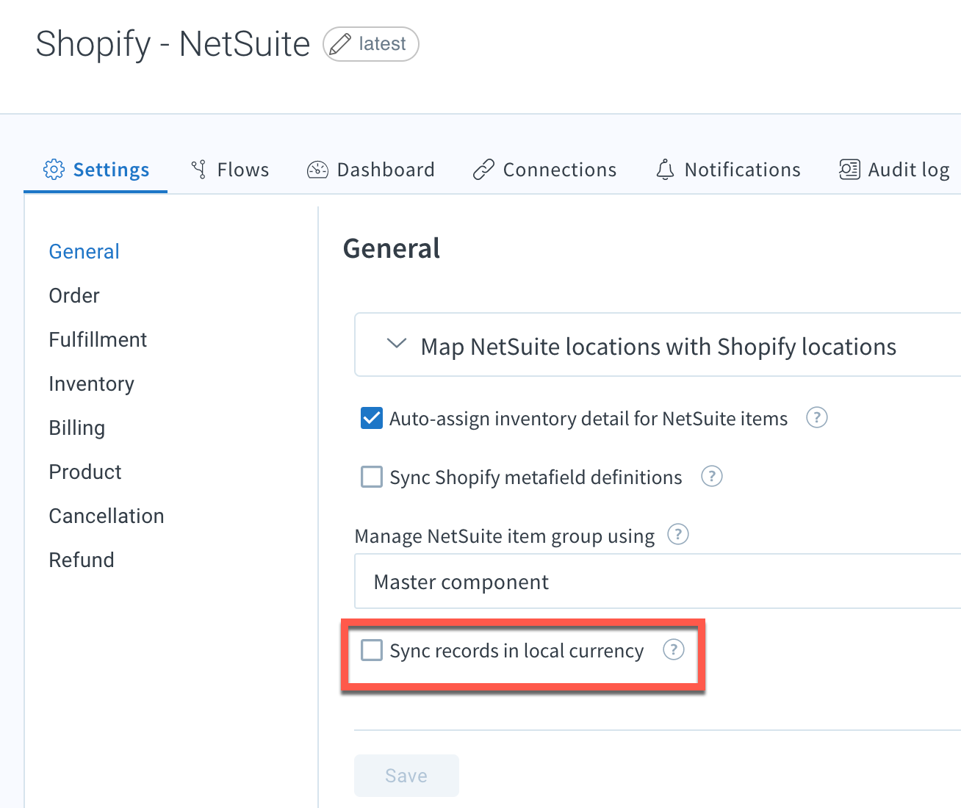This screenshot has height=808, width=961.
Task: Show help for Manage NetSuite item group
Action: 678,534
